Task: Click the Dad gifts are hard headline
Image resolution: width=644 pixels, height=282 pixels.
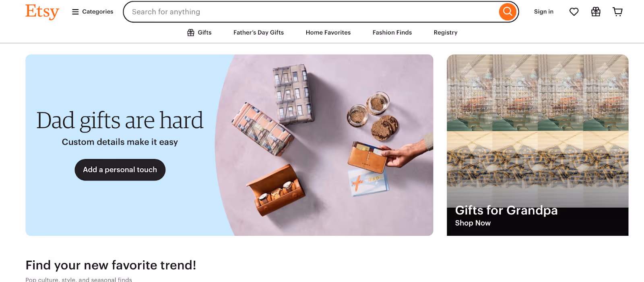Action: tap(120, 120)
